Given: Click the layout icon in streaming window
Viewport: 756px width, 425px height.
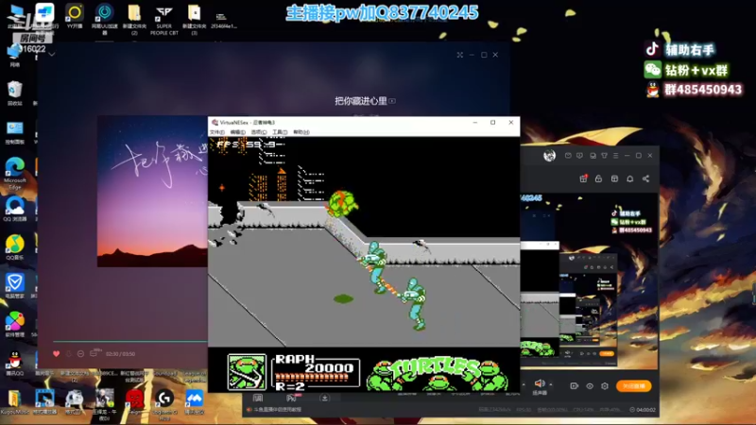Looking at the screenshot, I should coord(614,178).
